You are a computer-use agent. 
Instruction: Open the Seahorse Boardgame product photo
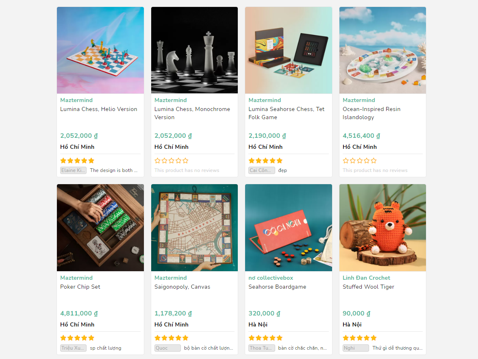coord(289,228)
